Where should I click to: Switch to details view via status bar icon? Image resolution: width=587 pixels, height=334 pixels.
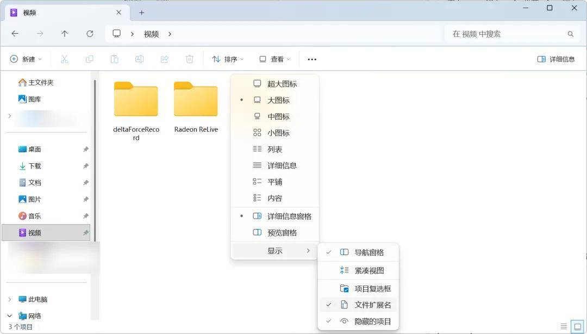pyautogui.click(x=564, y=326)
